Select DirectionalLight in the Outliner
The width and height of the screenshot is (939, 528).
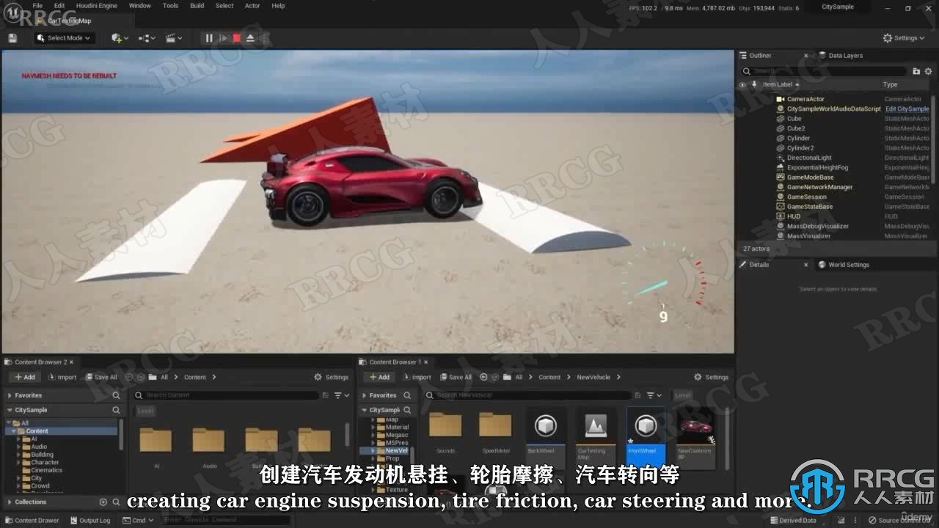point(809,158)
